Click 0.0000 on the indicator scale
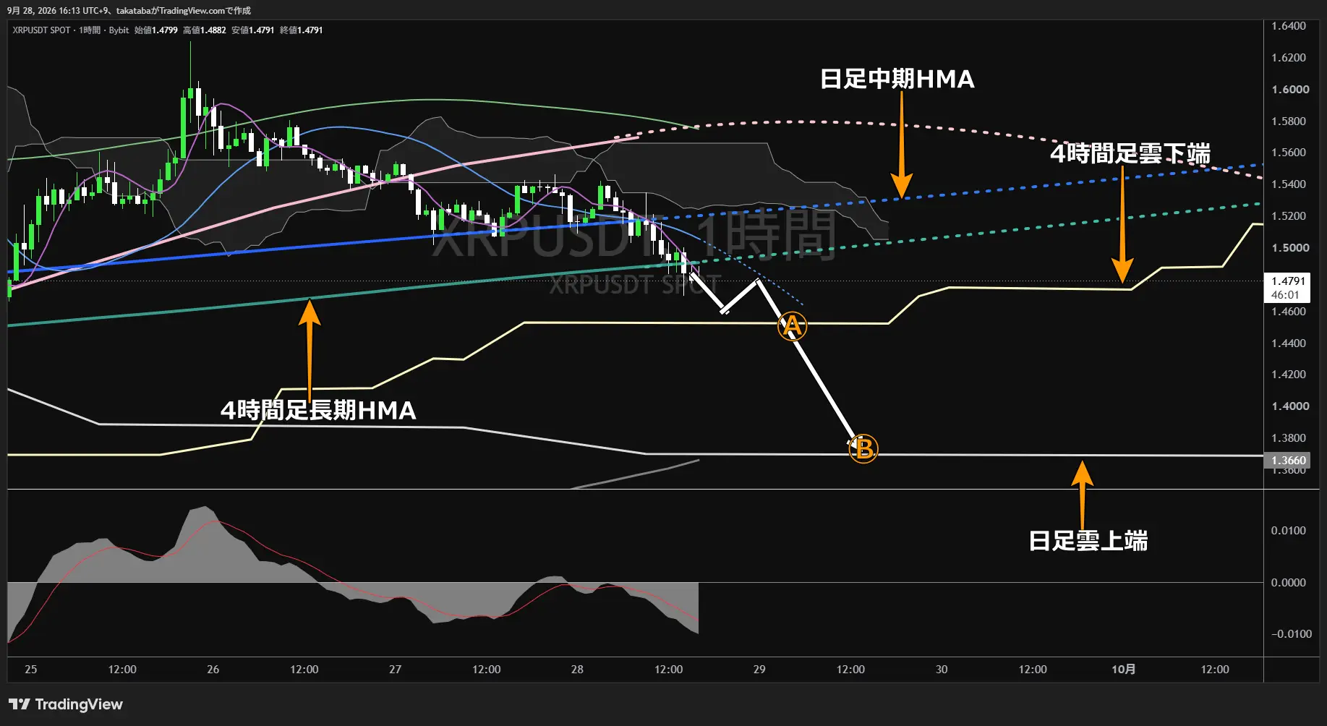 (1289, 583)
